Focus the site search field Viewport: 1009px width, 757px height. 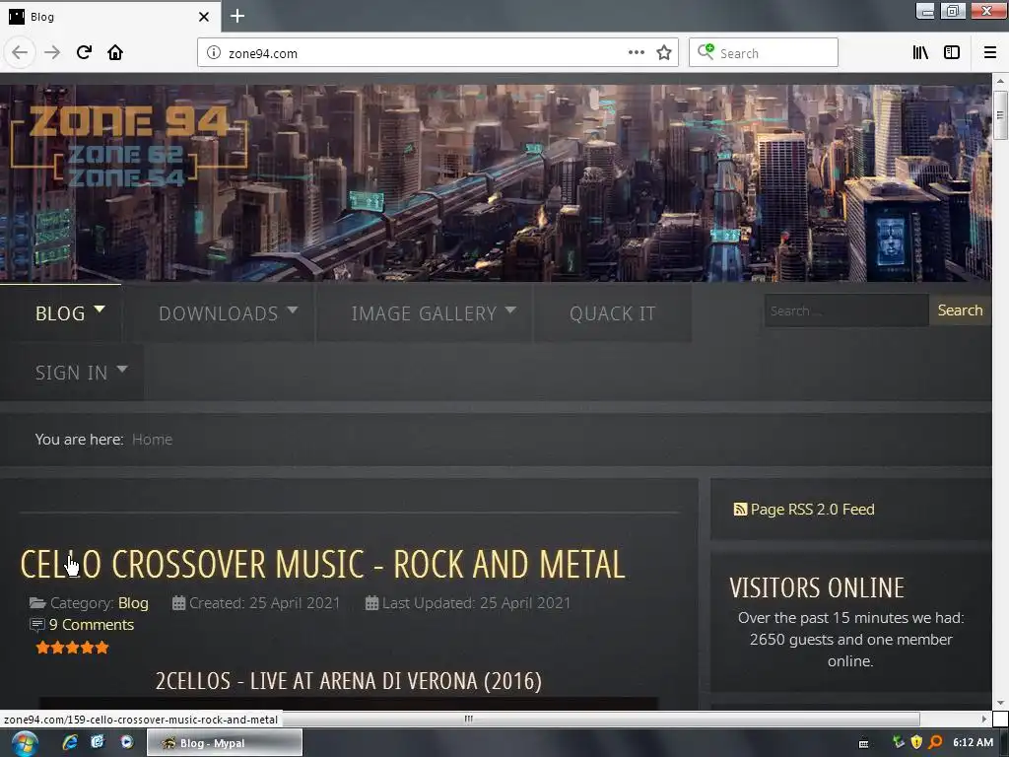[x=846, y=310]
